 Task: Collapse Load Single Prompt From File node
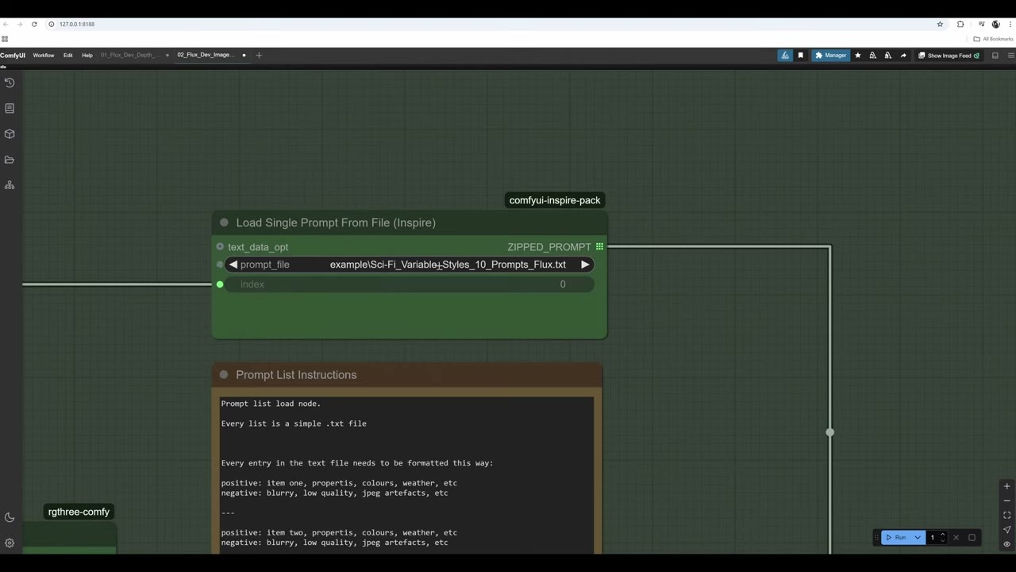(x=224, y=223)
